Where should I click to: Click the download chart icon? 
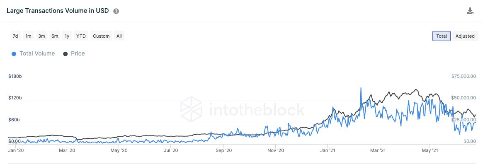point(470,11)
